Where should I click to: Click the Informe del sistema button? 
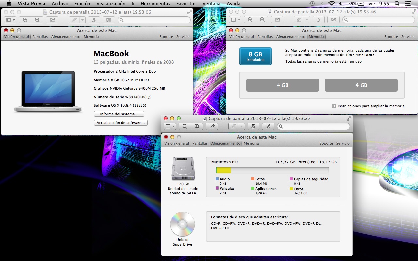coord(119,114)
